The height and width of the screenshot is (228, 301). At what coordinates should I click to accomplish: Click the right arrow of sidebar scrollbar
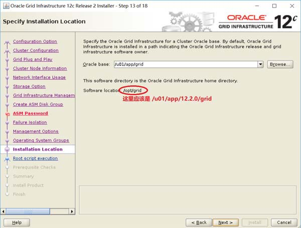click(x=72, y=211)
